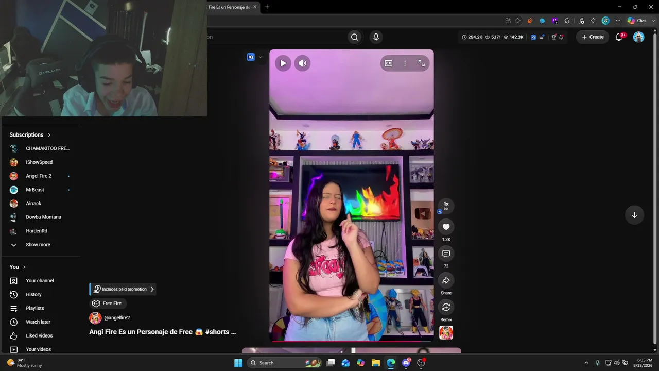Image resolution: width=659 pixels, height=371 pixels.
Task: Change the 1x playback speed
Action: (x=446, y=205)
